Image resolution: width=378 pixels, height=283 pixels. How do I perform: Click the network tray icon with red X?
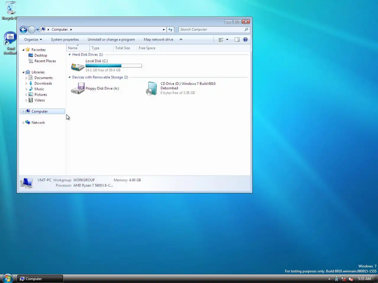[x=343, y=279]
